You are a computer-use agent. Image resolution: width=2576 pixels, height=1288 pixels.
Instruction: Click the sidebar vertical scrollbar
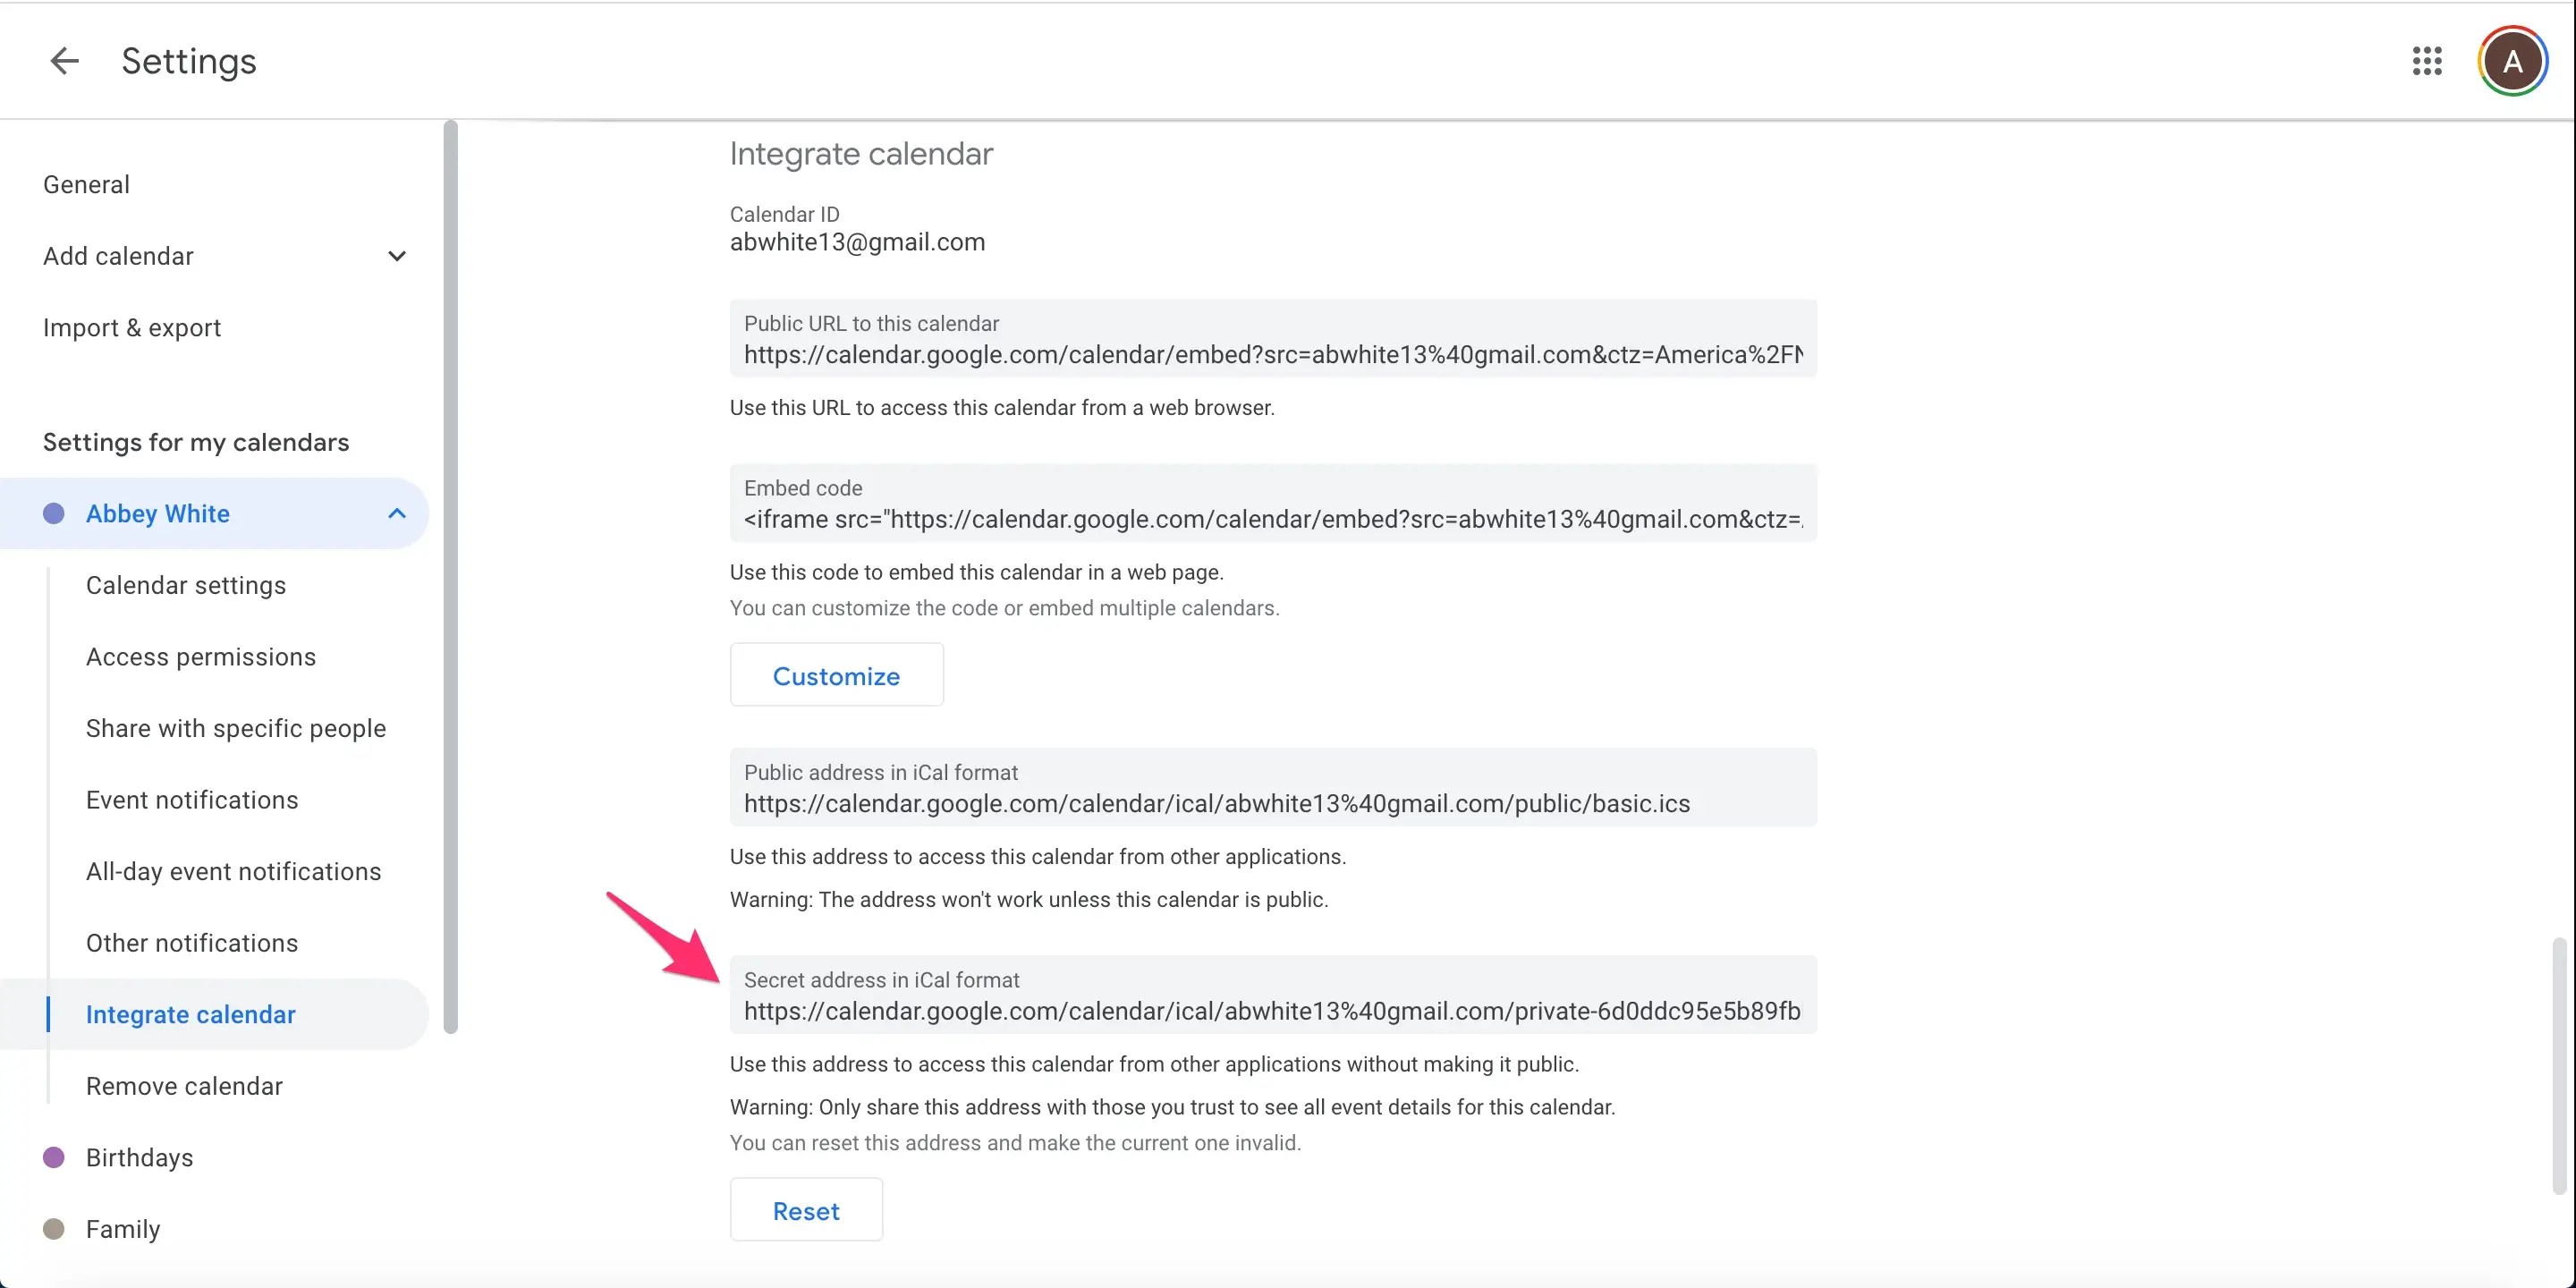click(450, 577)
